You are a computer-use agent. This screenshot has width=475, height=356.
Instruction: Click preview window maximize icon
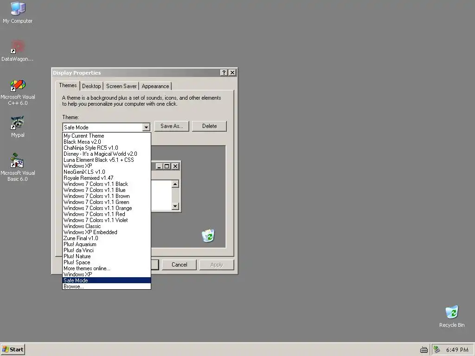[x=167, y=166]
